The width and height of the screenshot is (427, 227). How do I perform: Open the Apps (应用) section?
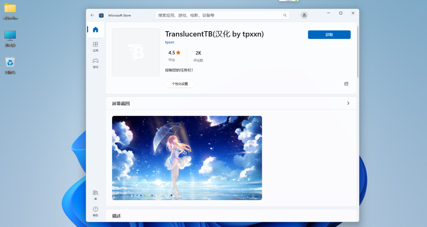coord(95,47)
